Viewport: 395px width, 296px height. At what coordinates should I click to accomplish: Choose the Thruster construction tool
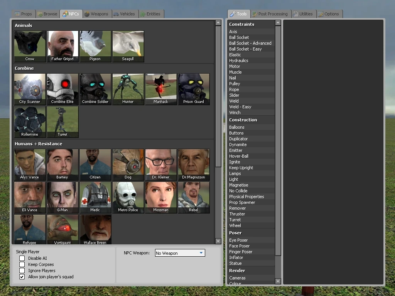point(237,214)
